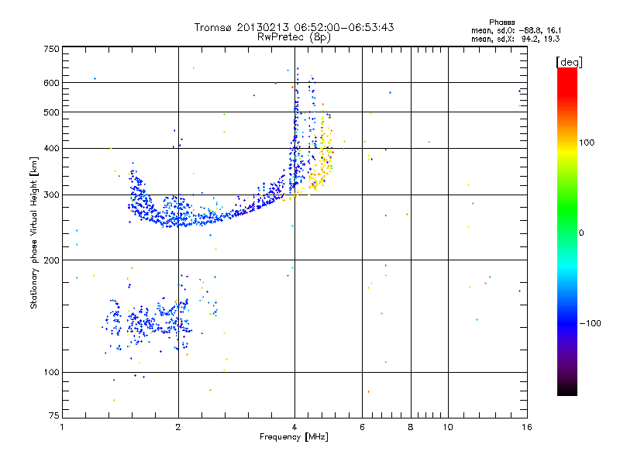Click the x-axis tick label '6'

[362, 427]
